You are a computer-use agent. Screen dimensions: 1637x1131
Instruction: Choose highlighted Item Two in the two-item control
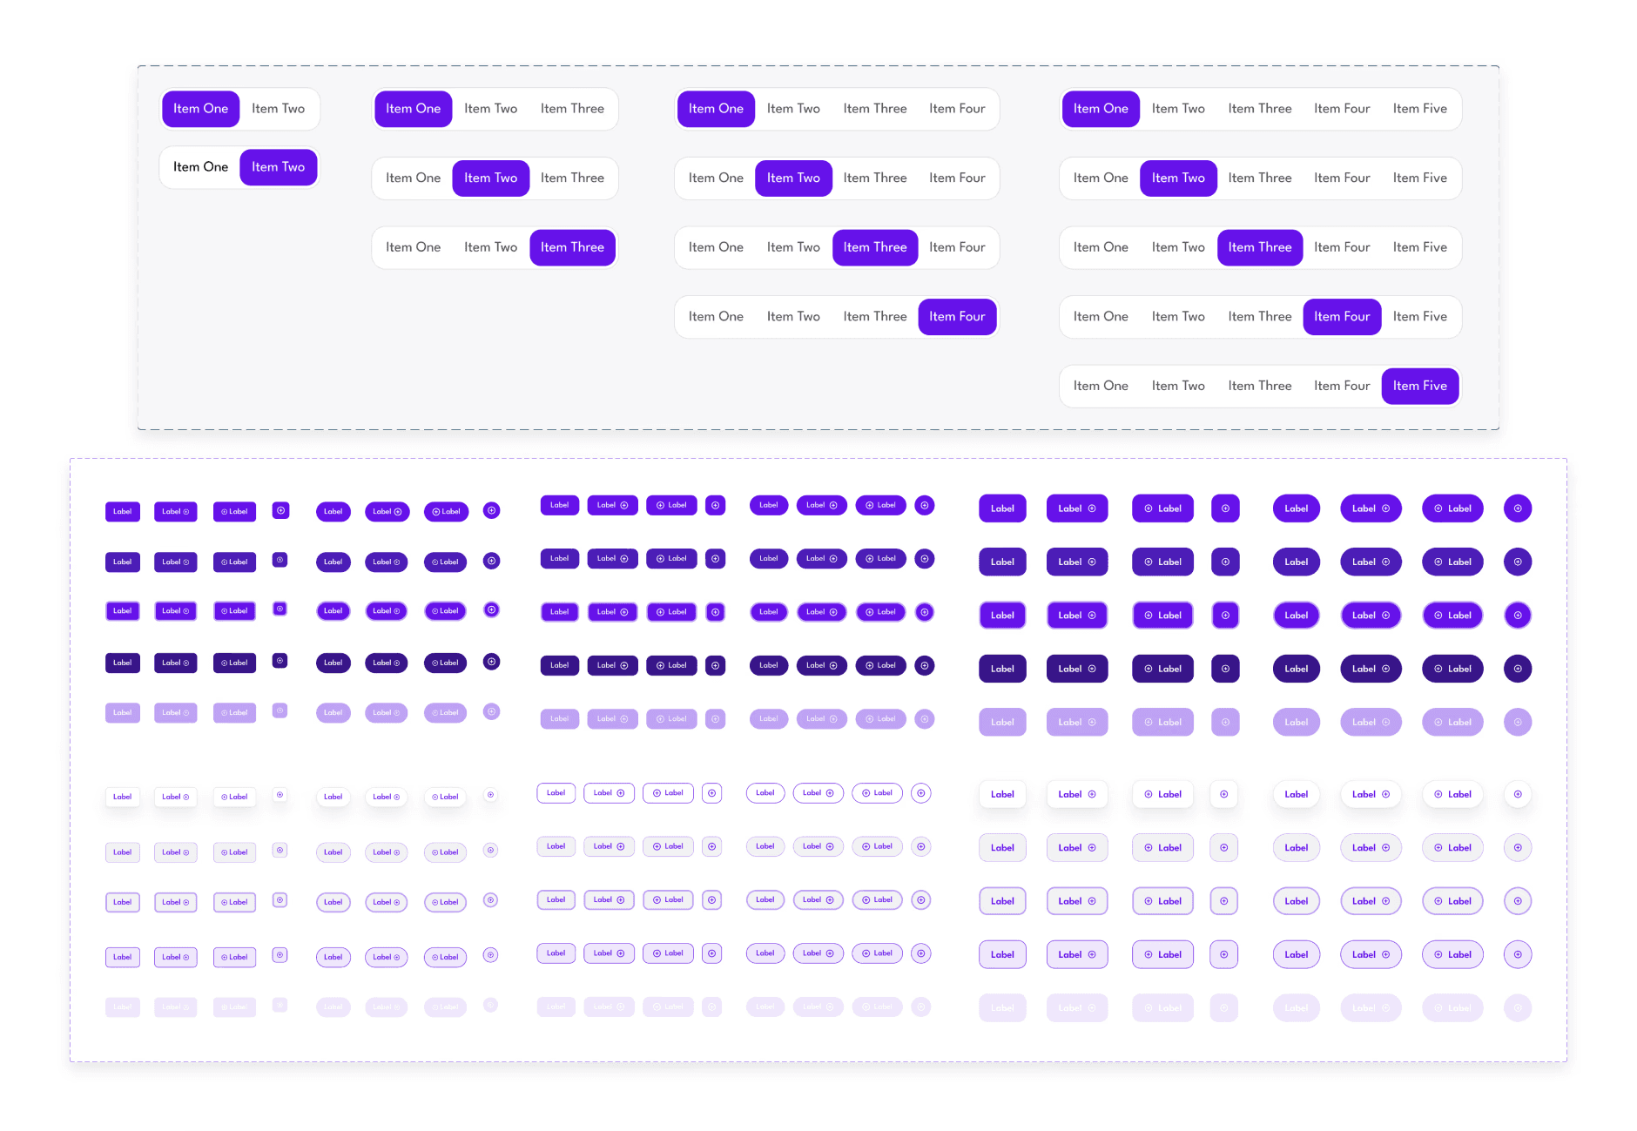tap(278, 167)
